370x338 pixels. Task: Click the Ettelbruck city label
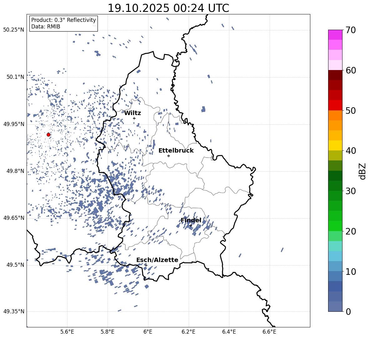176,151
